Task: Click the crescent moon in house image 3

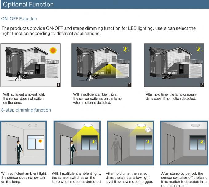Action: [x=198, y=49]
